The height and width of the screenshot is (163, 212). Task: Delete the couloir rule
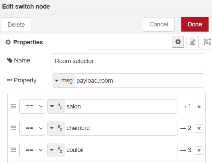(199, 150)
